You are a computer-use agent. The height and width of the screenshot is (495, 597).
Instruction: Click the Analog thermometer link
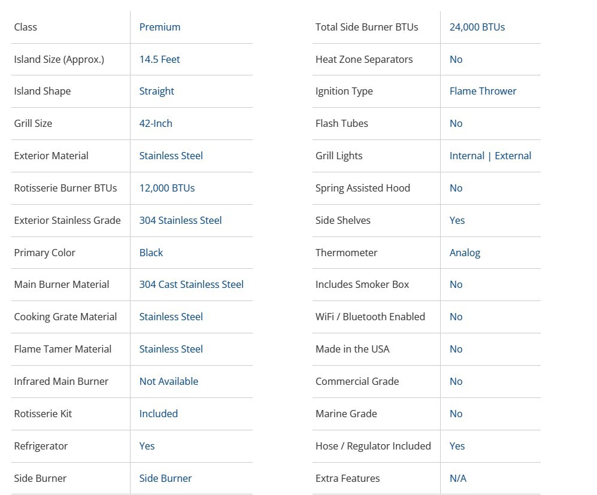click(465, 253)
